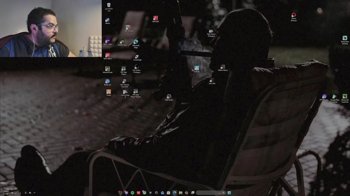Open the NVIDIA App shortcut
The image size is (350, 196).
122,43
